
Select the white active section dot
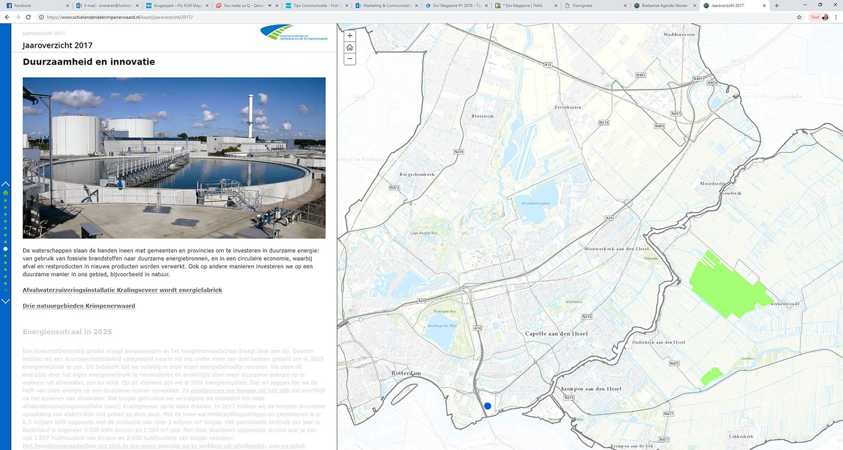[x=5, y=249]
